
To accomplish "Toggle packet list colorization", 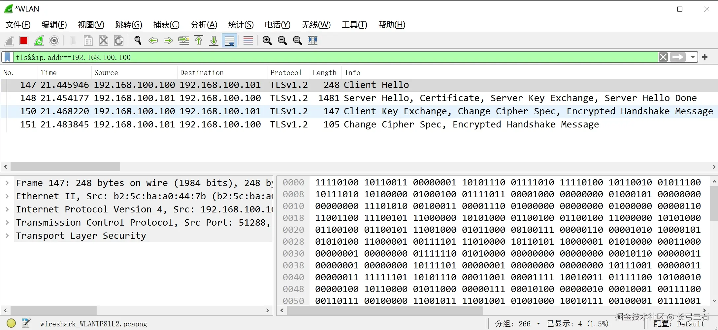I will 248,41.
